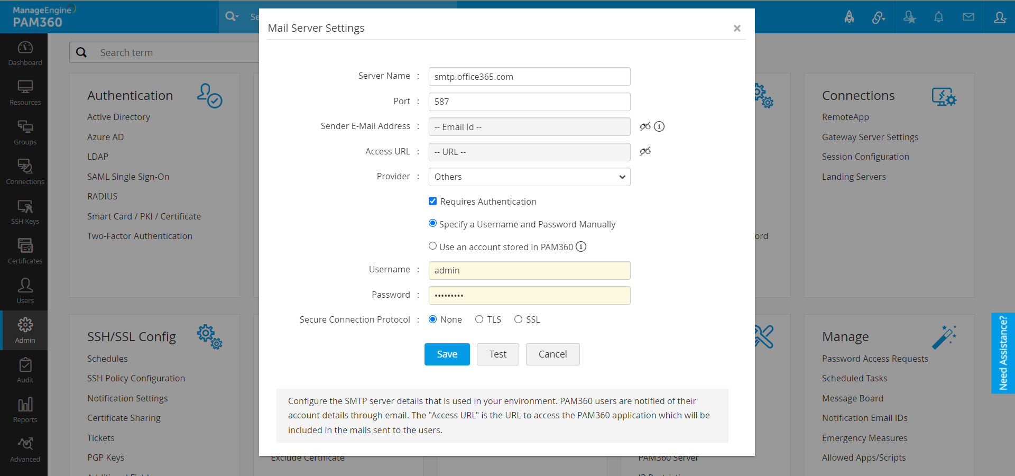Click the Test button
1015x476 pixels.
coord(497,354)
